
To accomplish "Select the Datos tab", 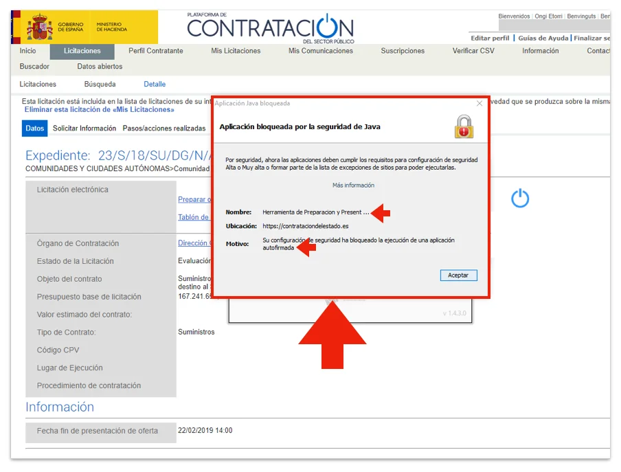I will click(x=34, y=128).
